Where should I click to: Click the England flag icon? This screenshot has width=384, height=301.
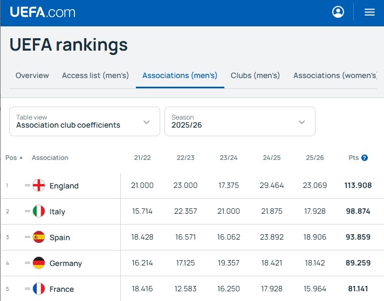coord(39,185)
